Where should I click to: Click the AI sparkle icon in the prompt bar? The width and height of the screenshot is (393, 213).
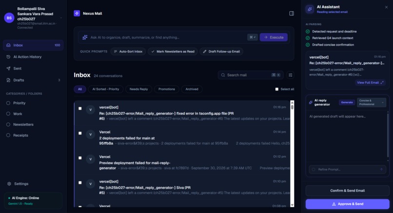tap(85, 37)
